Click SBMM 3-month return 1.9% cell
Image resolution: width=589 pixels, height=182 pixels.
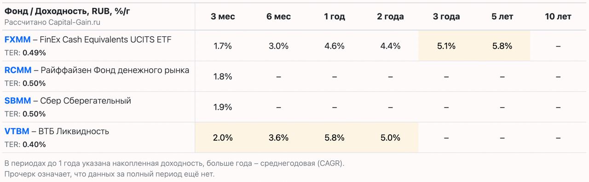(223, 107)
